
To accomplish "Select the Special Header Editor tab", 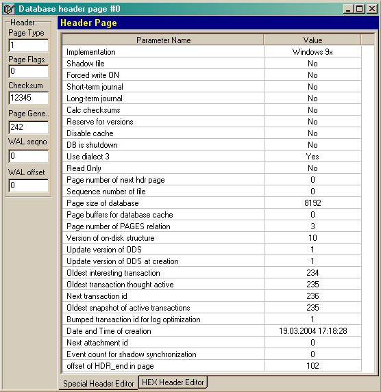I will pyautogui.click(x=99, y=383).
